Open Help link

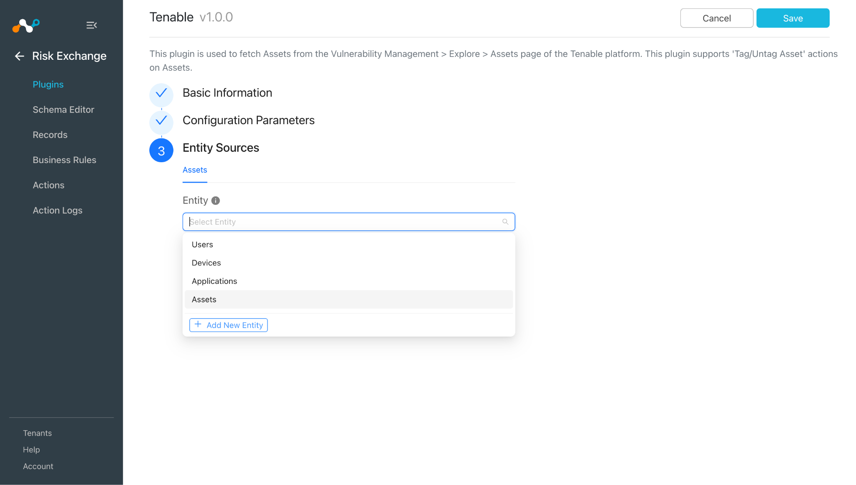(x=31, y=450)
